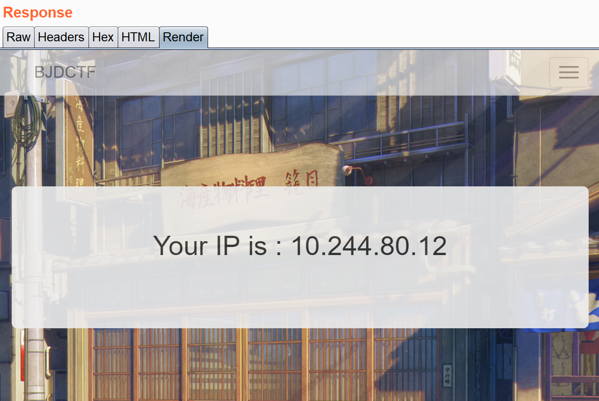
Task: Click the empty navbar area beside BJDCTF
Action: (315, 72)
